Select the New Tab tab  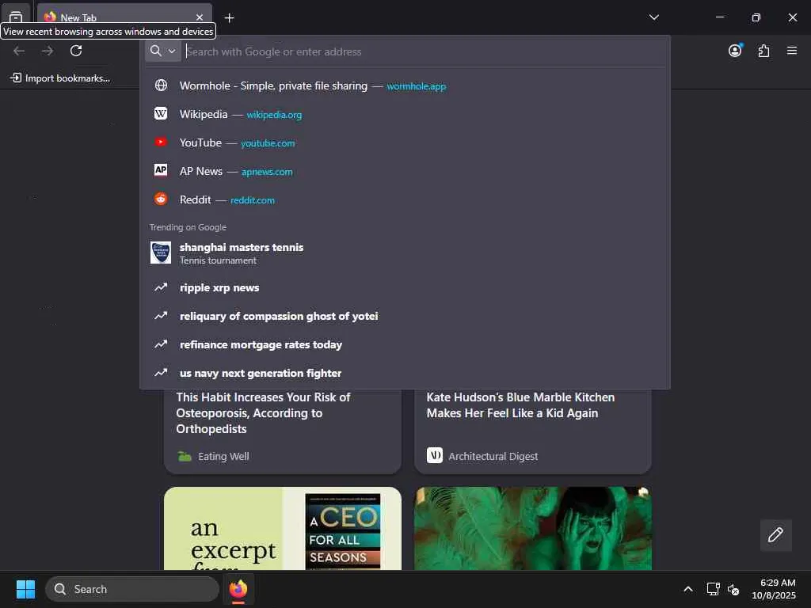[124, 17]
